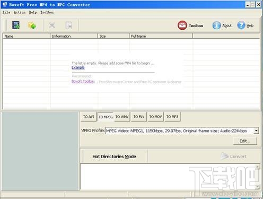Viewport: 263px width, 199px height.
Task: Click the Hot Directories Mode button
Action: click(114, 157)
